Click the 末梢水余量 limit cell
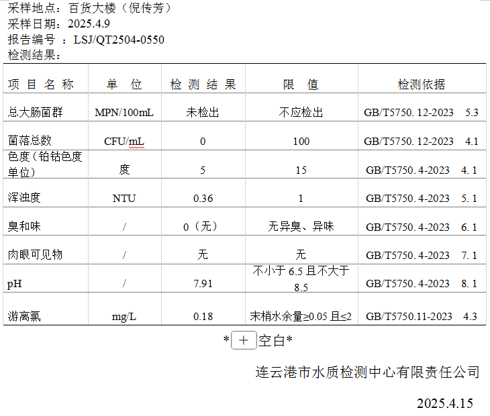Viewport: 490px width, 416px height. (301, 316)
